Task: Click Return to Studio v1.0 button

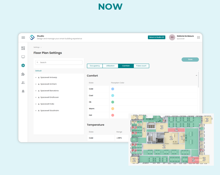Action: click(157, 37)
